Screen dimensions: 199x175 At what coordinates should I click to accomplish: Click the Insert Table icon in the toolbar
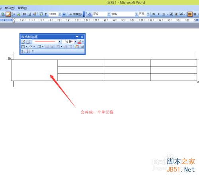13,14
